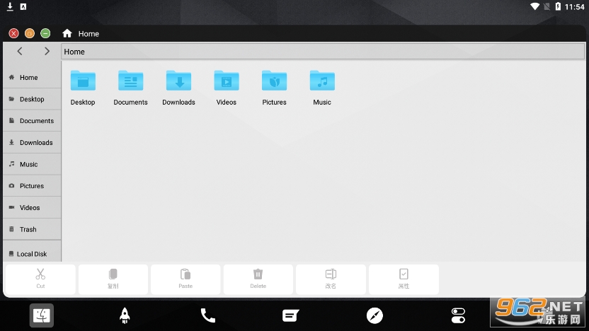This screenshot has width=589, height=331.
Task: Go forward with the right arrow
Action: [47, 52]
